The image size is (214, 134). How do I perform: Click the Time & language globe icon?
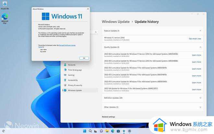click(x=65, y=70)
